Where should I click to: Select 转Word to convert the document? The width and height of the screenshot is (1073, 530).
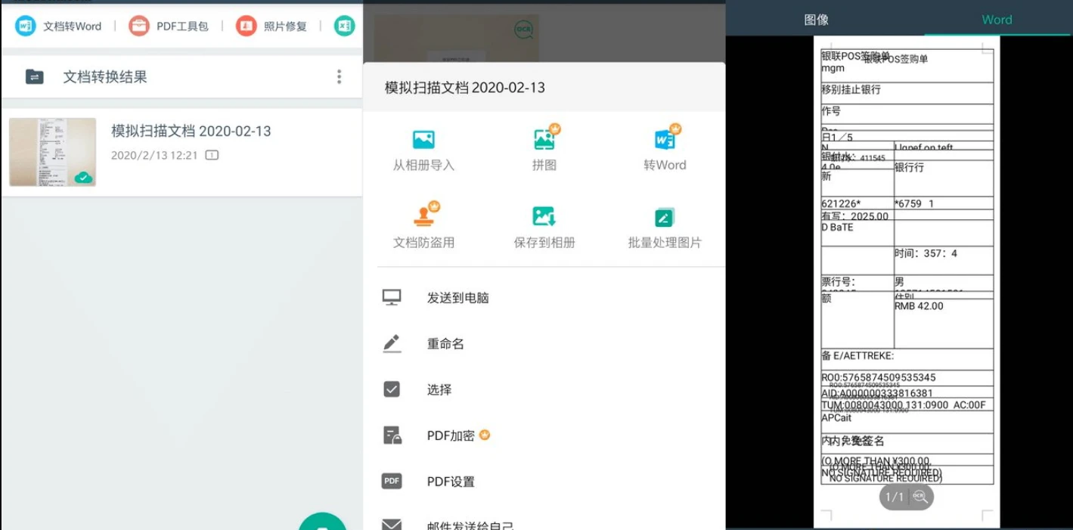664,149
